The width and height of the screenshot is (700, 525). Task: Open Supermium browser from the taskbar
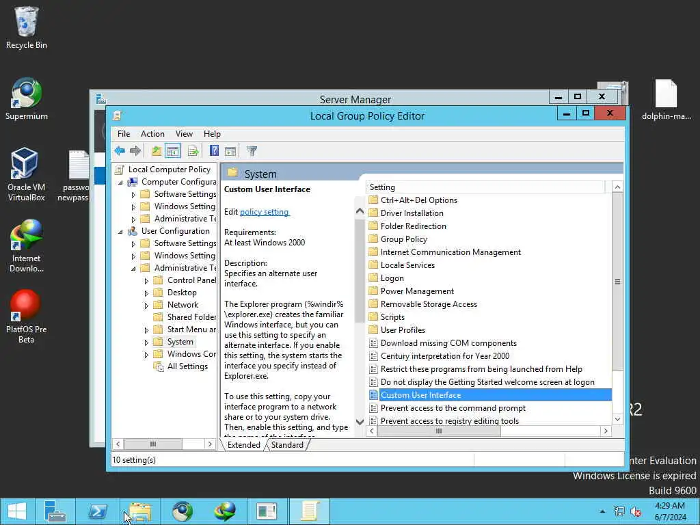(182, 511)
